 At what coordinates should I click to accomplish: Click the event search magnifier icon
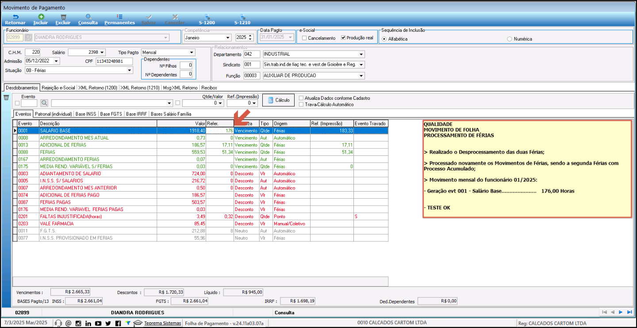tap(44, 103)
